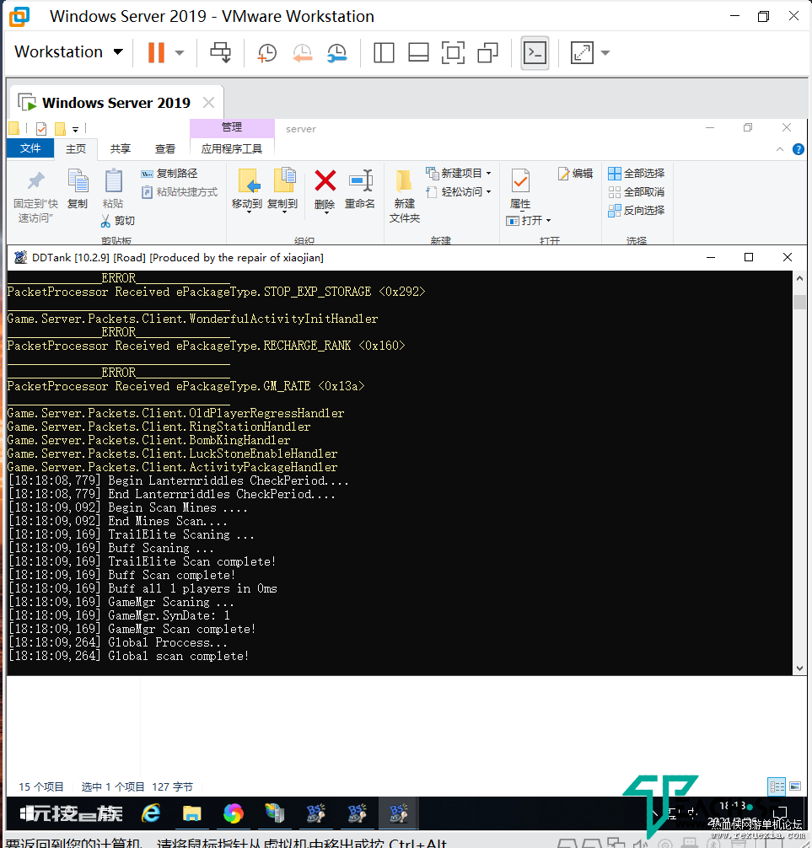Expand the quick access toolbar customize arrow
This screenshot has height=848, width=812.
coord(75,129)
